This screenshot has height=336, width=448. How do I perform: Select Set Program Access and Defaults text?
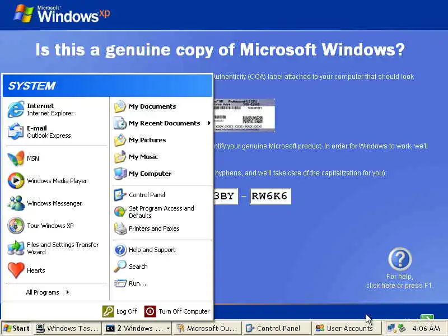(161, 212)
